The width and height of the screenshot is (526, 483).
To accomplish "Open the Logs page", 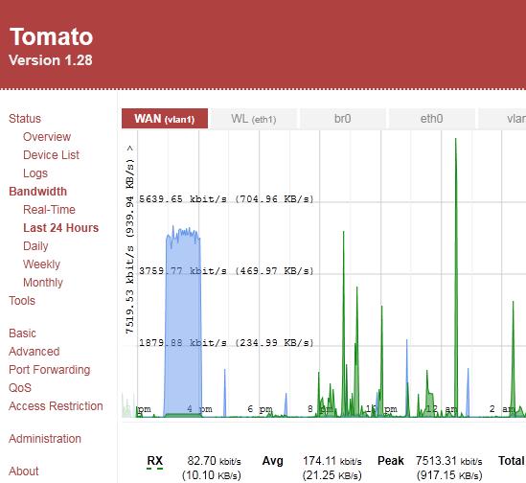I will [x=35, y=173].
